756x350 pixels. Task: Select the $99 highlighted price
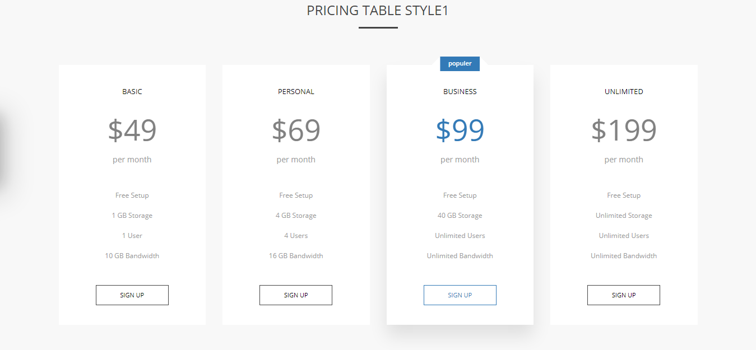460,130
